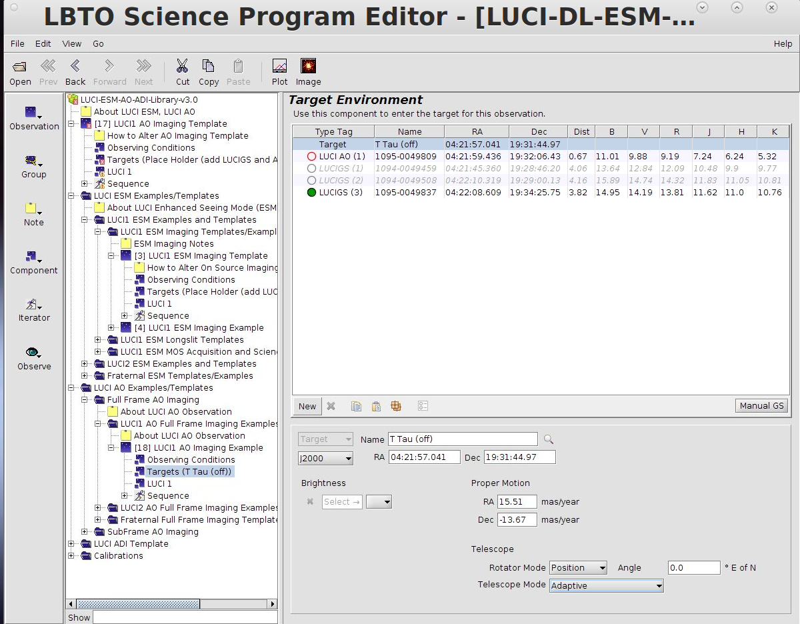Click the Iterator sidebar icon
This screenshot has width=800, height=624.
33,304
